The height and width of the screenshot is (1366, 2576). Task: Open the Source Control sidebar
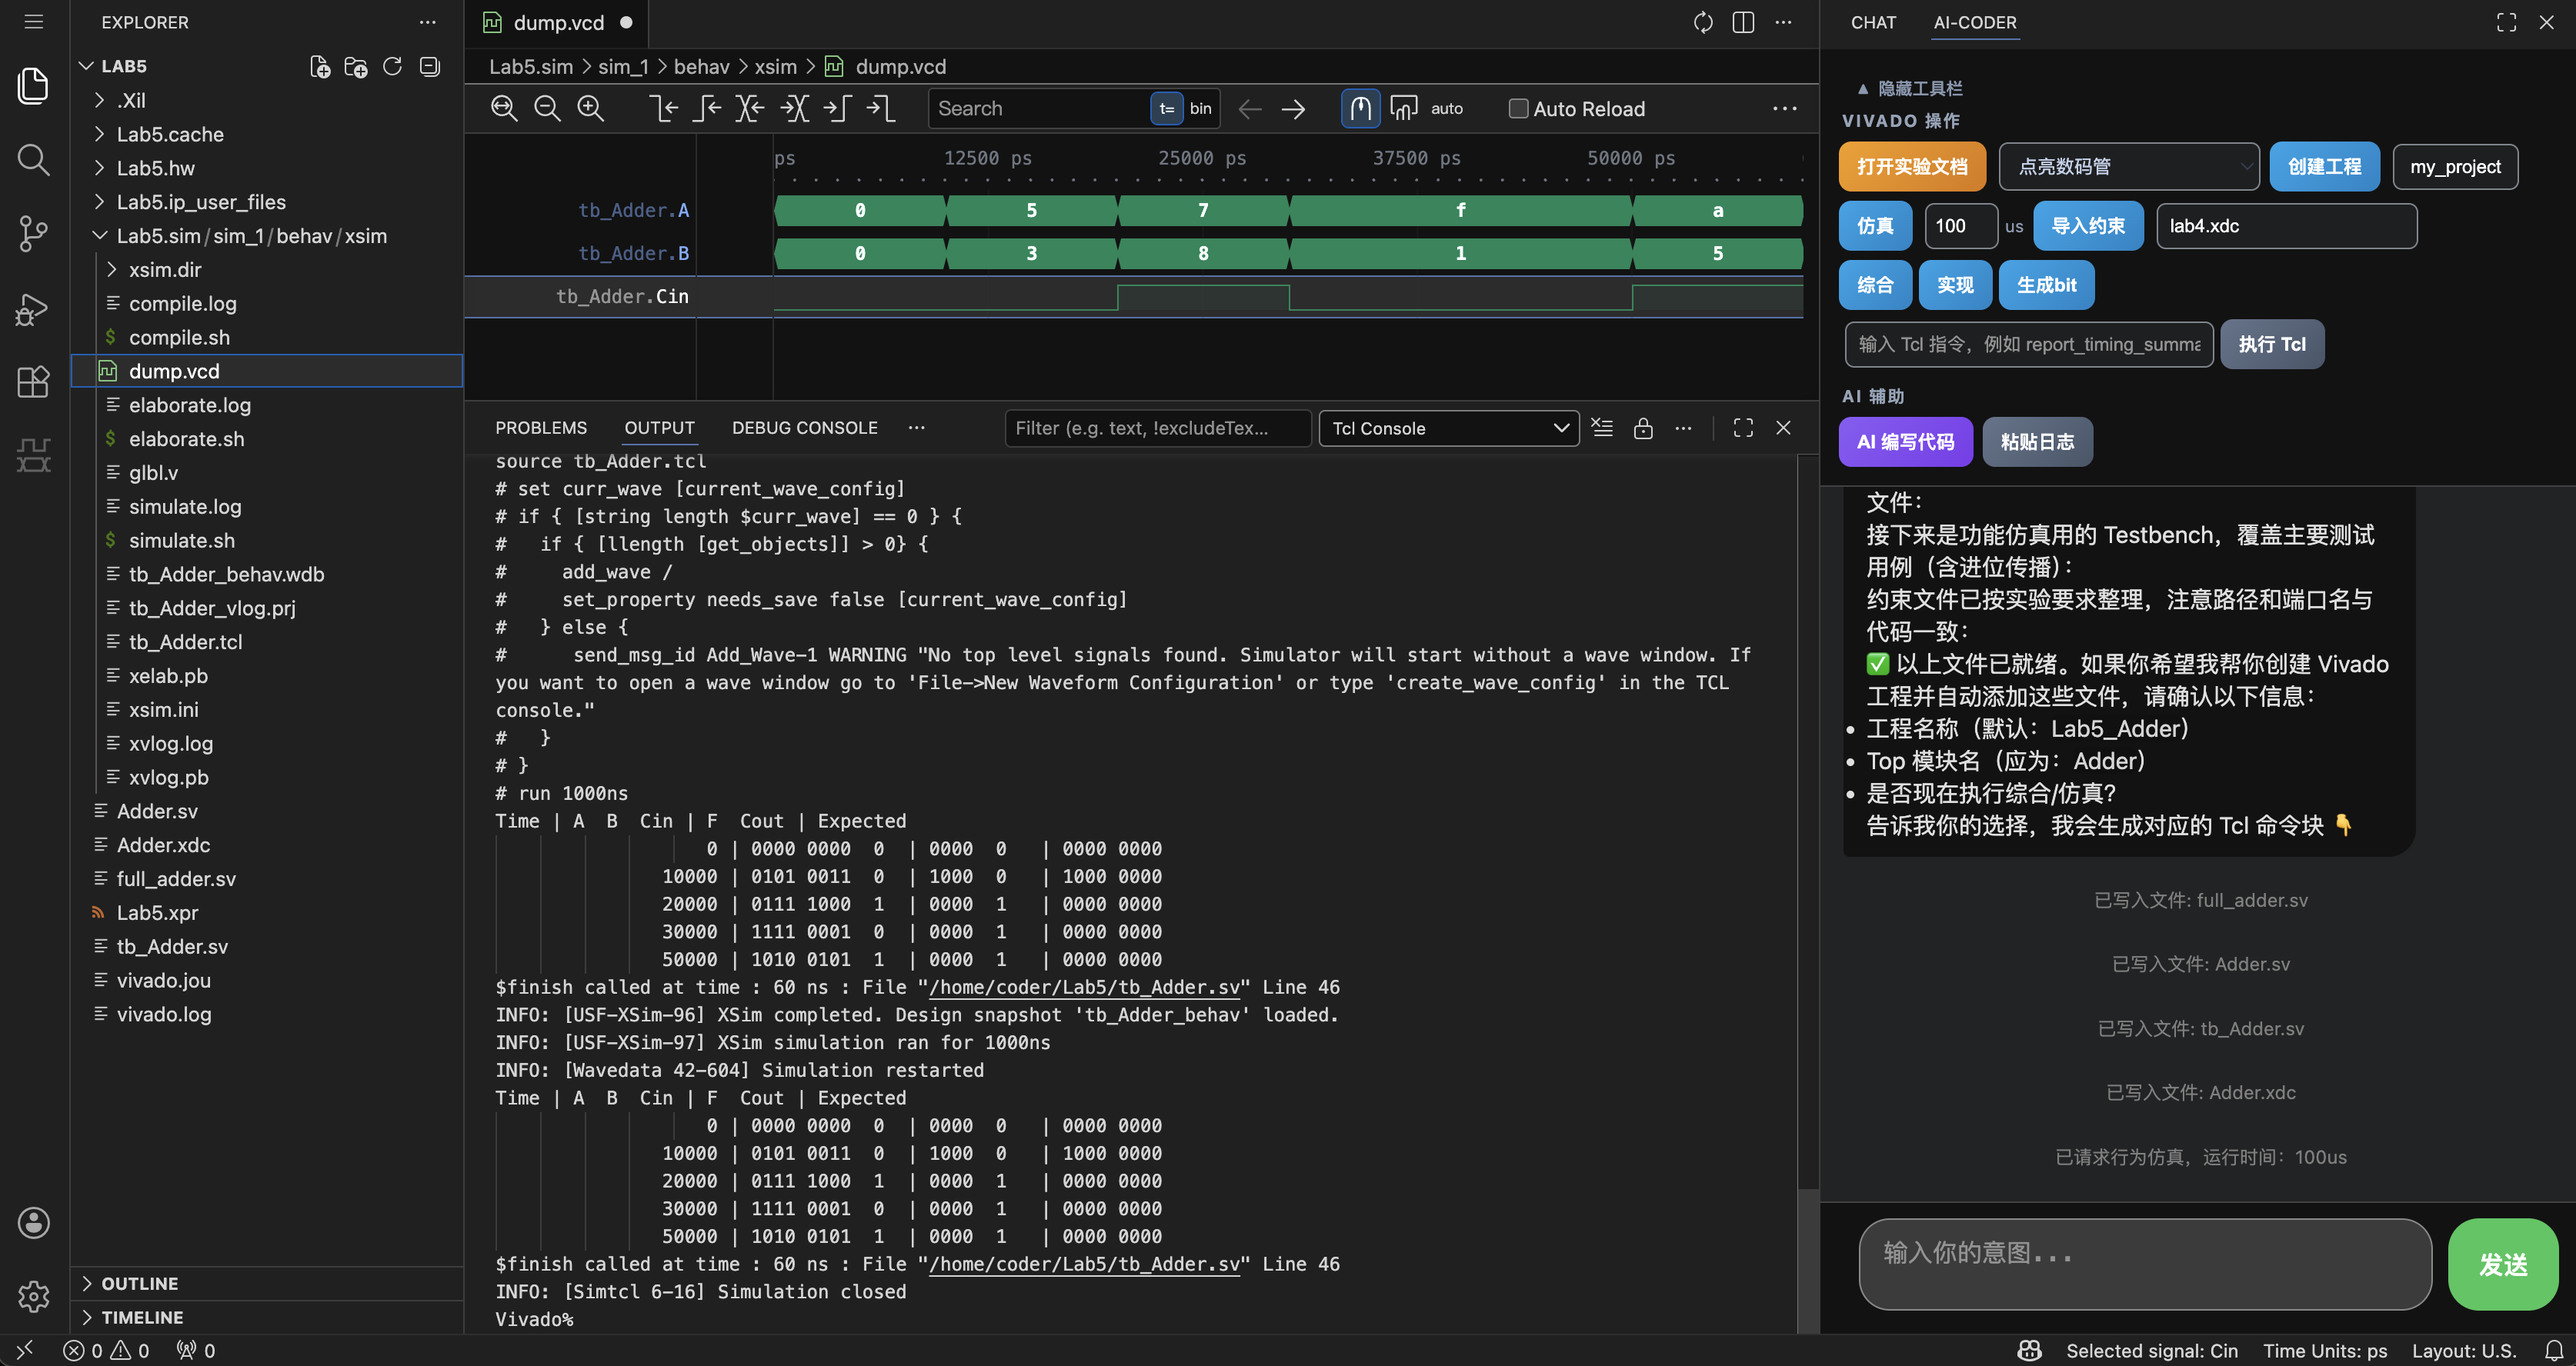pos(33,234)
